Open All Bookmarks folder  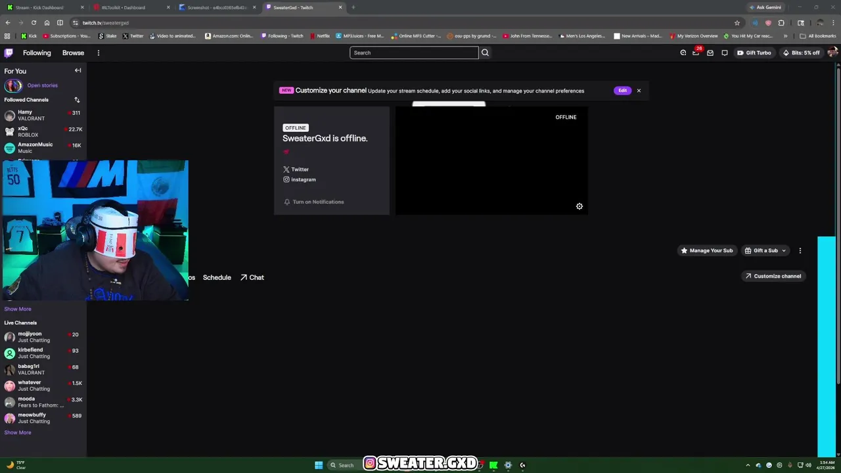point(818,36)
